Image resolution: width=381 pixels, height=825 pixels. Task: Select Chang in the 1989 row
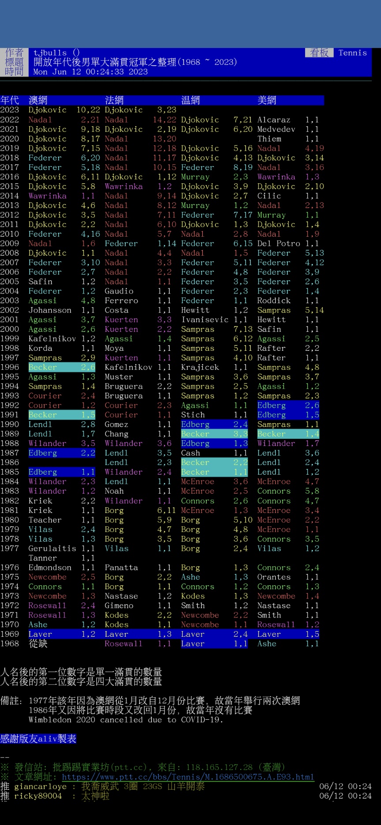116,434
